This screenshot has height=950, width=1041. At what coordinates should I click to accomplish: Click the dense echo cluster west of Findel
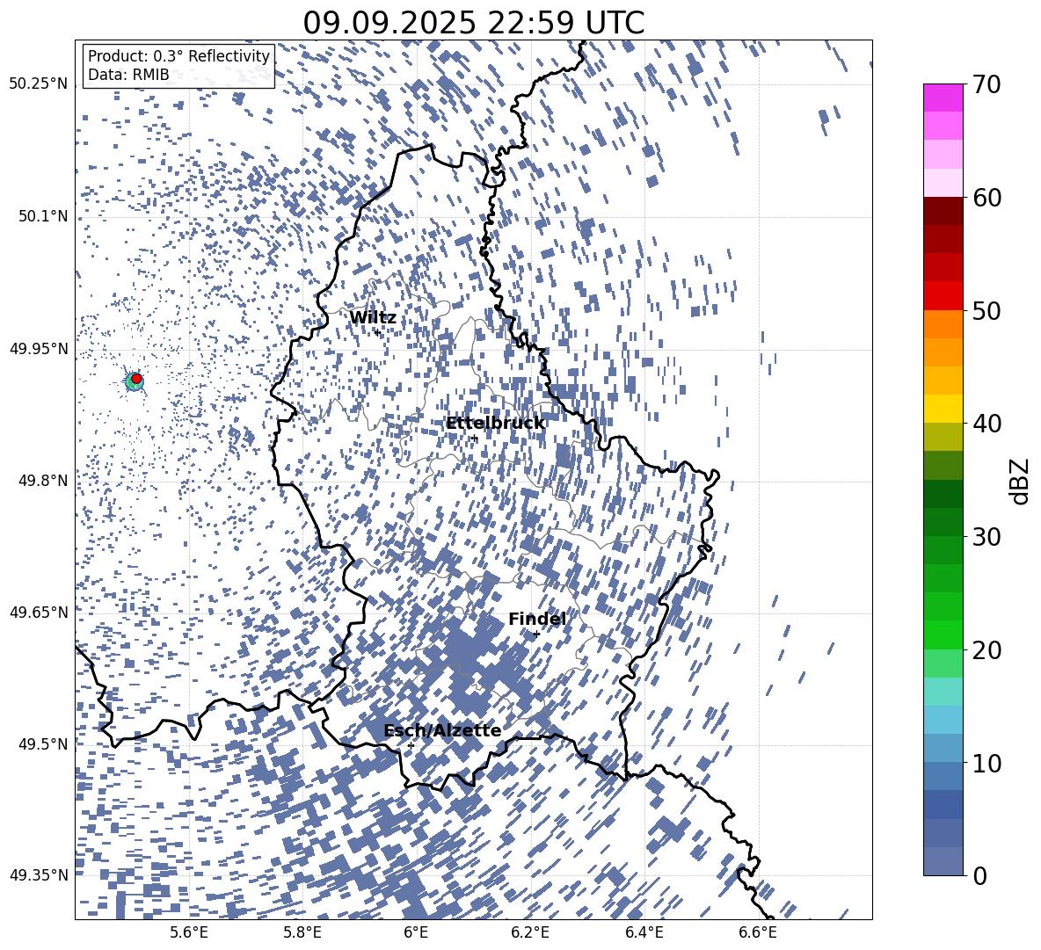(475, 664)
